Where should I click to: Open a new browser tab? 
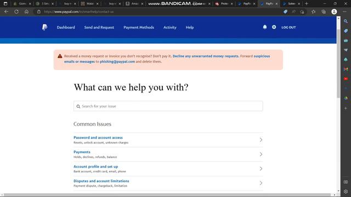coord(307,4)
